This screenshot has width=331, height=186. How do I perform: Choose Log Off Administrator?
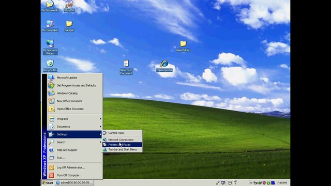(x=74, y=167)
